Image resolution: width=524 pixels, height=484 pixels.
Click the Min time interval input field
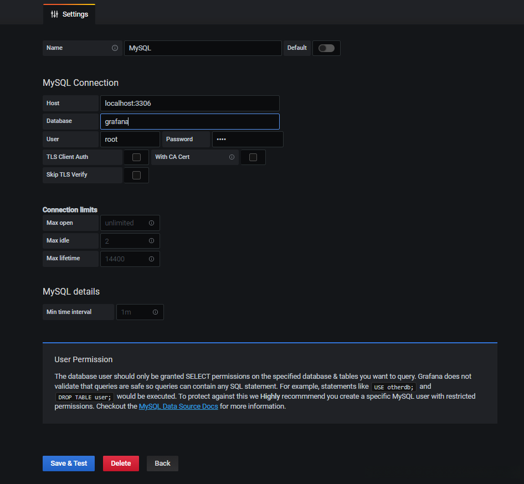click(x=140, y=312)
